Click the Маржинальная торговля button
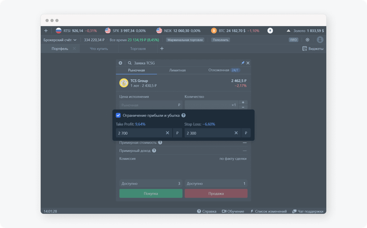Screen dimensions: 367x228 point(185,40)
